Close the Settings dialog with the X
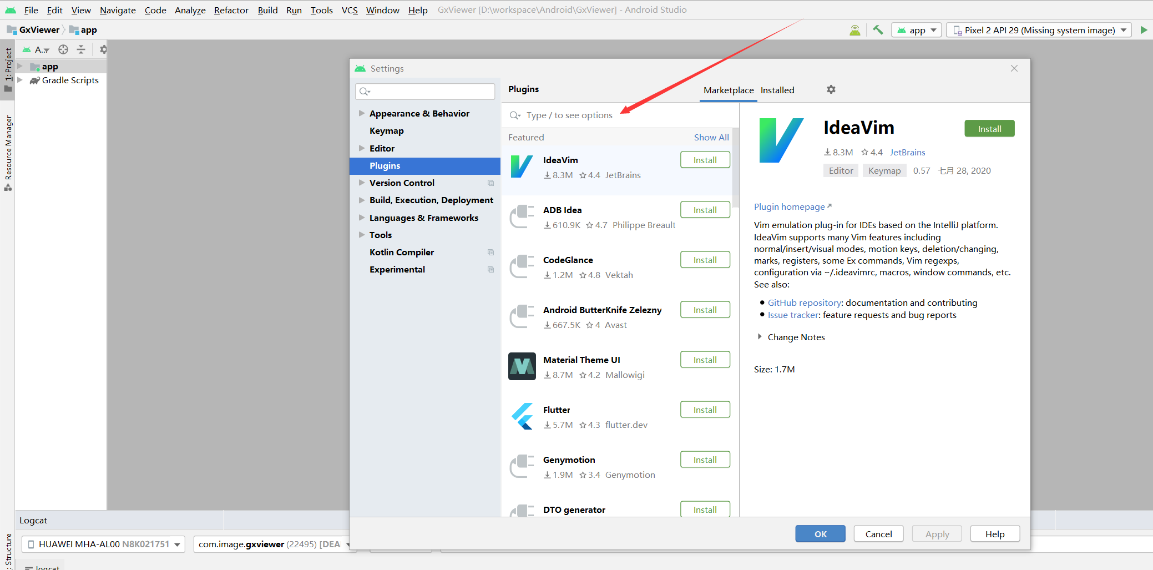The height and width of the screenshot is (570, 1153). (1014, 68)
